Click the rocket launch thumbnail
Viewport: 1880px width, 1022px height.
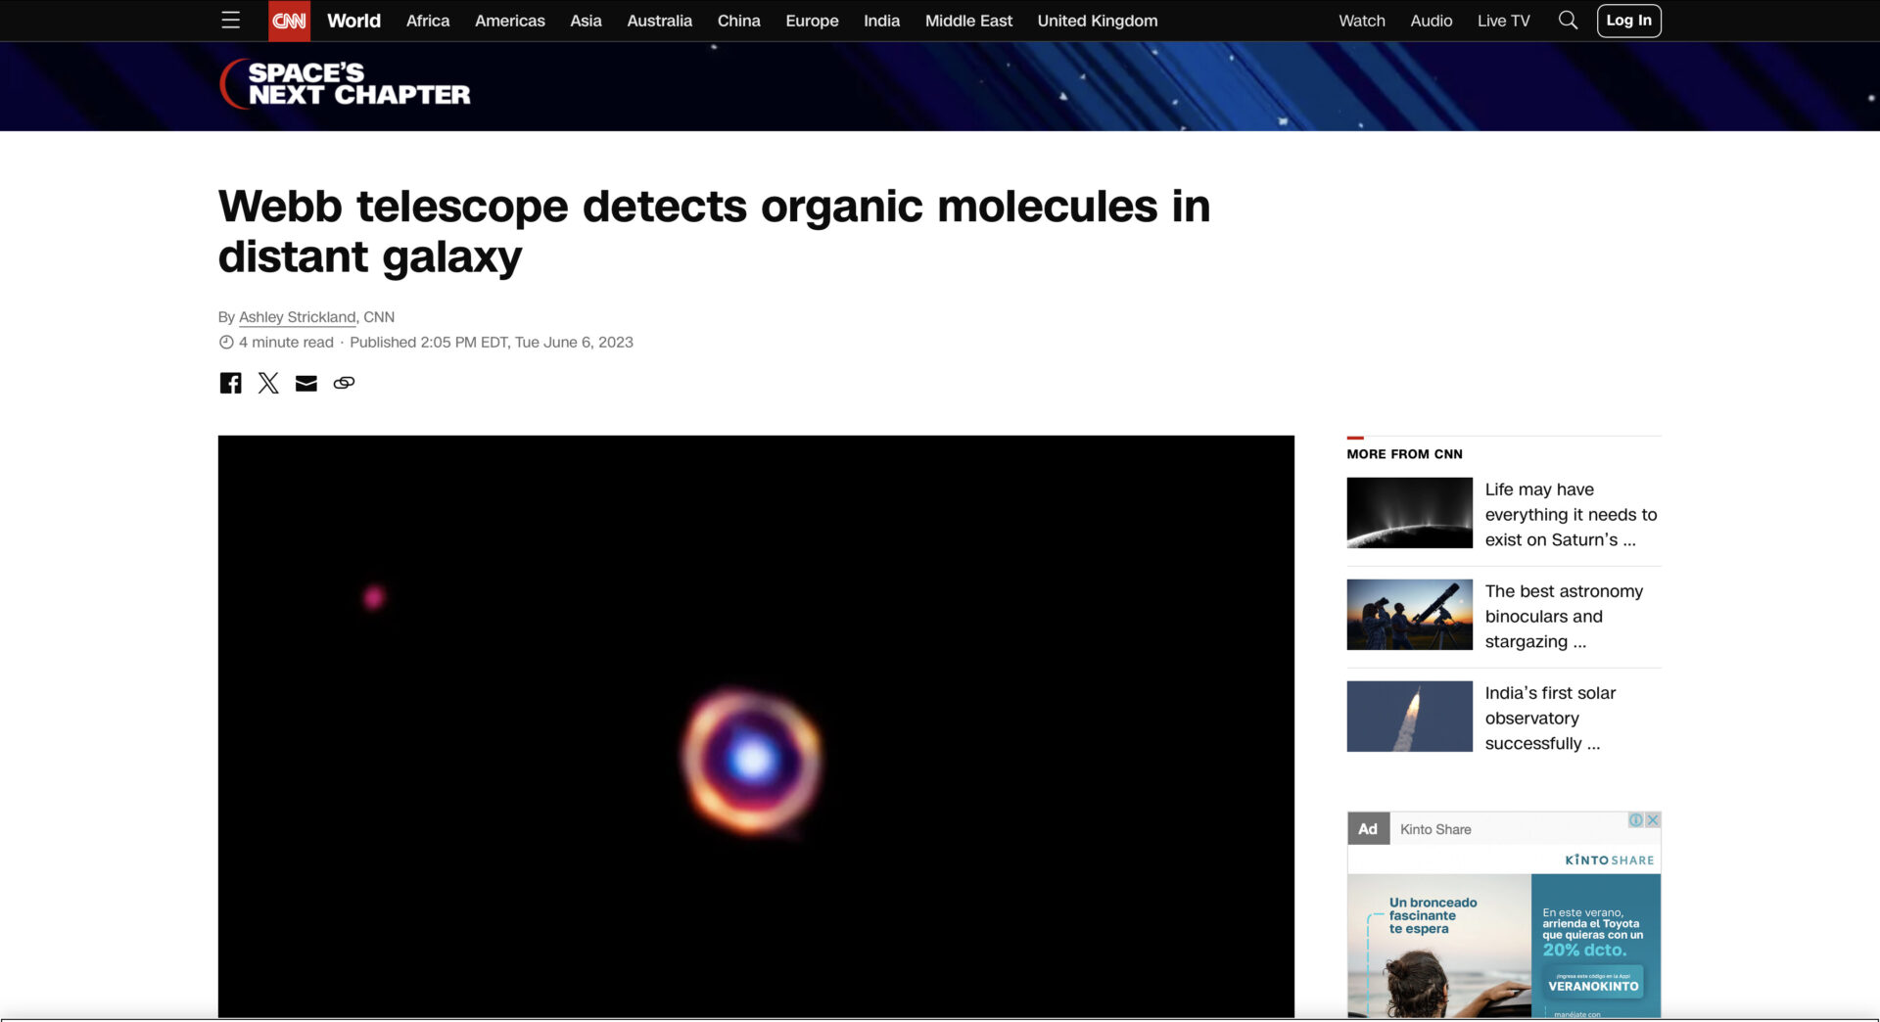click(x=1409, y=717)
